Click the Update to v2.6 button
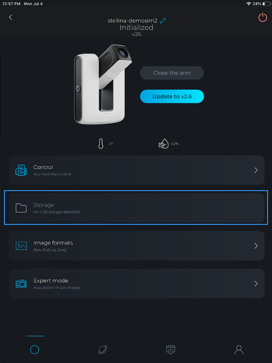 pos(172,96)
